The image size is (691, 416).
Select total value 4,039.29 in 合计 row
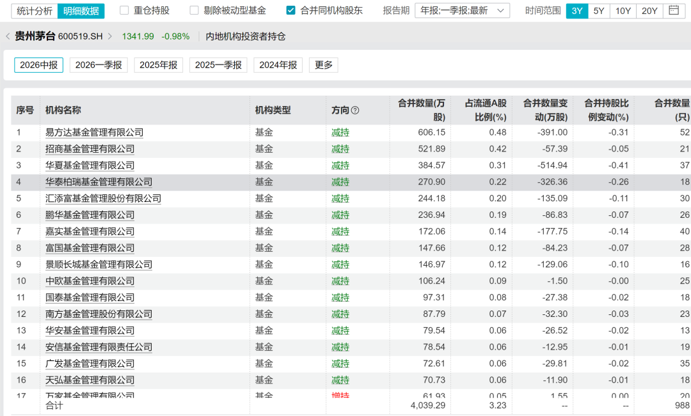[x=428, y=405]
